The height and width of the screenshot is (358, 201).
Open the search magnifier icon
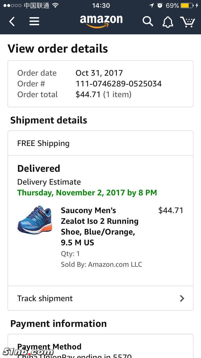(148, 21)
